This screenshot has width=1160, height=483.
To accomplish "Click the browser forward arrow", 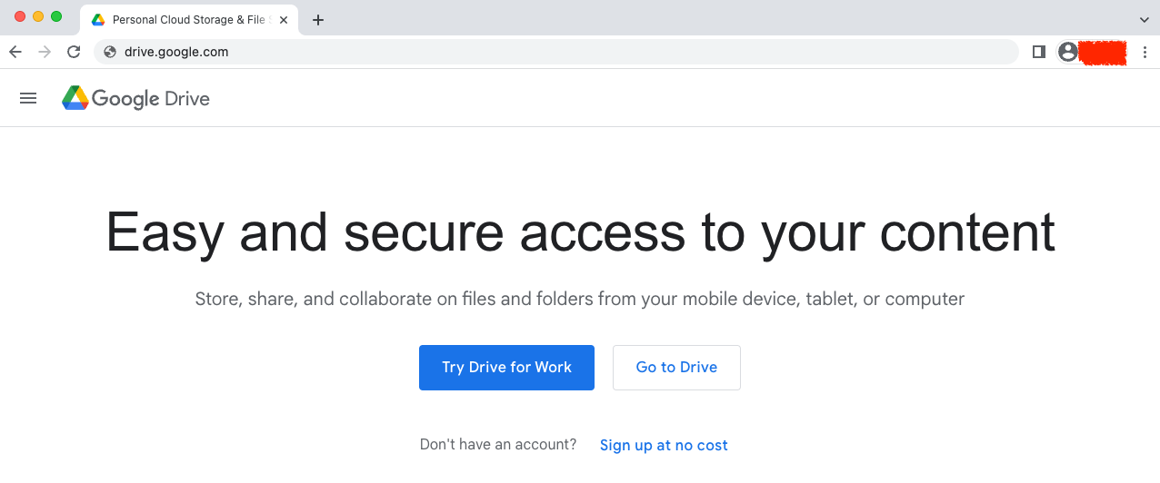I will coord(45,52).
